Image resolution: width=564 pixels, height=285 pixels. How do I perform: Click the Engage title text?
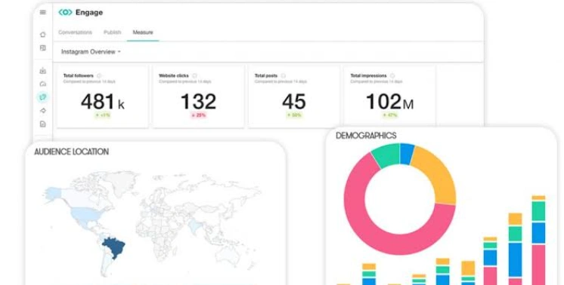pyautogui.click(x=89, y=13)
